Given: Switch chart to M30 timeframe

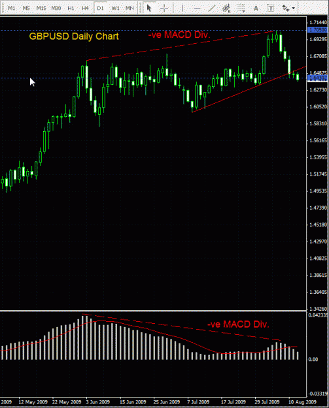Looking at the screenshot, I should coord(56,8).
